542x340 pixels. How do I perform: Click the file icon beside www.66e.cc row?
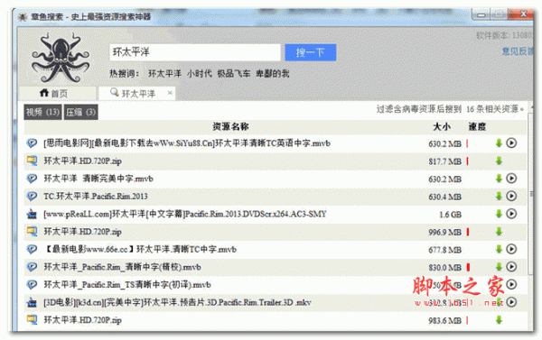(32, 249)
